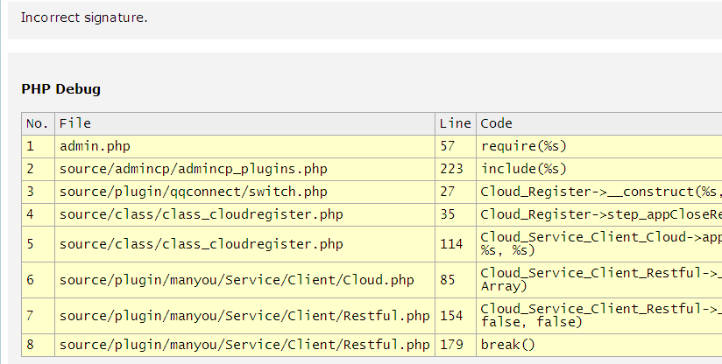Click the PHP Debug heading
This screenshot has width=722, height=364.
tap(60, 89)
